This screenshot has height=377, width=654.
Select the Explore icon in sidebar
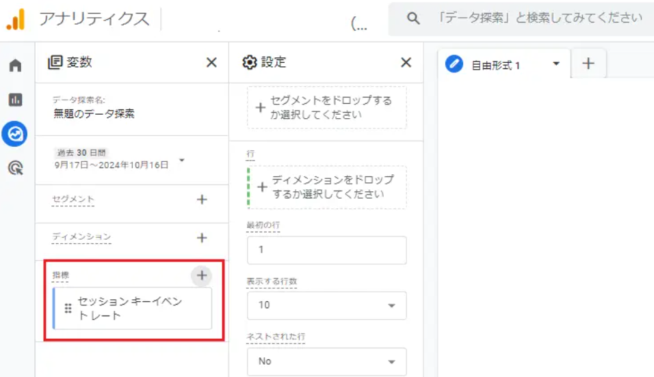14,134
